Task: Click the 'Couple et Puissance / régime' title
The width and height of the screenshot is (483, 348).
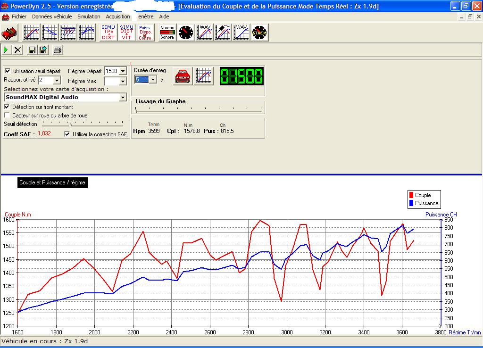Action: [52, 182]
